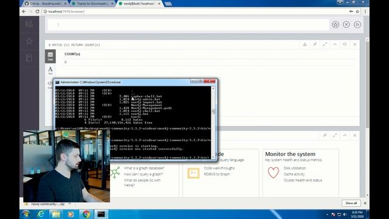
Task: Bookmark this page with the star icon
Action: [357, 12]
